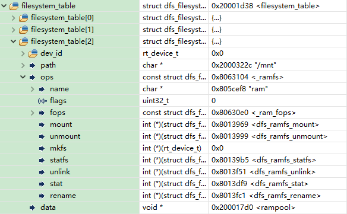347x214 pixels.
Task: Click the name value 0x805cef8 "ram"
Action: (239, 89)
